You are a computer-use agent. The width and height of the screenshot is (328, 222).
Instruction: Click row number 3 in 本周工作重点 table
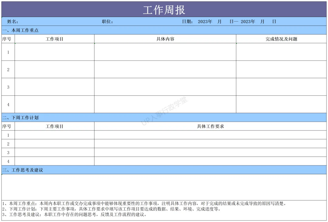tap(8, 87)
